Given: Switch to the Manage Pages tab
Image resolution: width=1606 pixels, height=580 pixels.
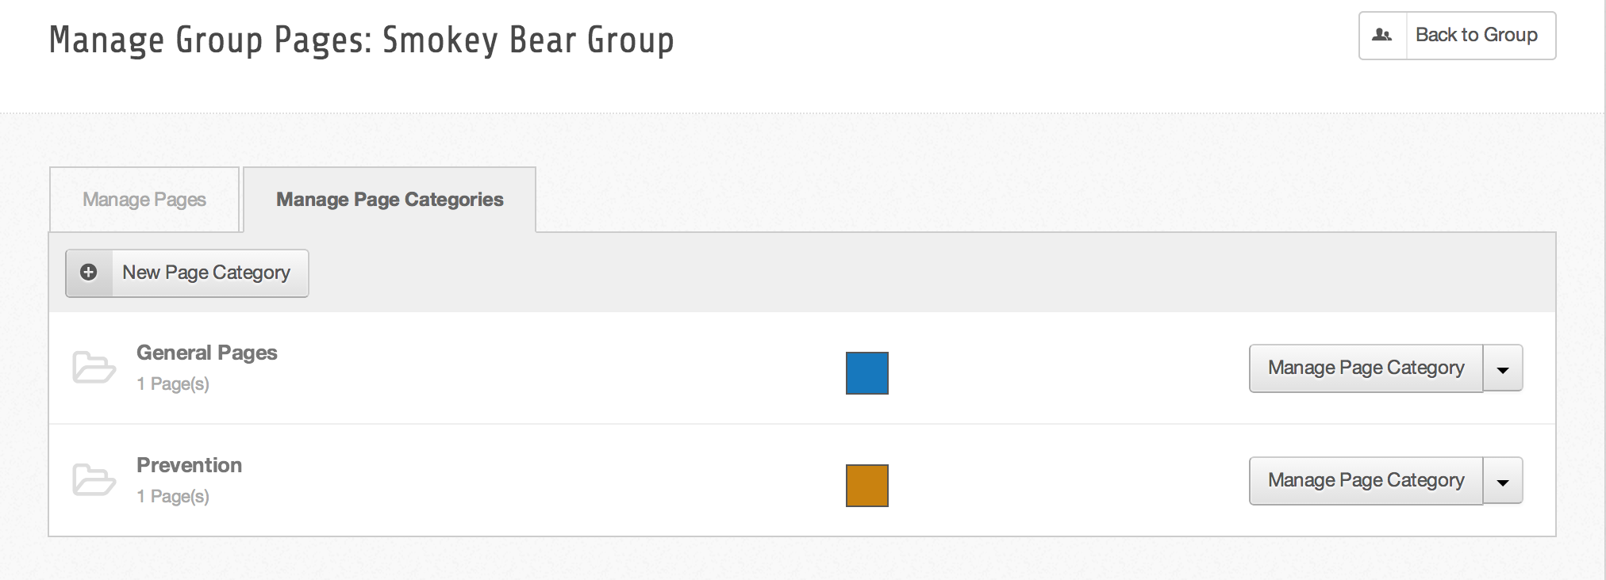Looking at the screenshot, I should (x=144, y=200).
